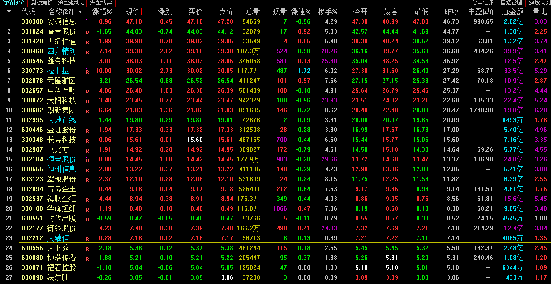Sort by the 现量 column header
This screenshot has height=284, width=551.
click(280, 12)
